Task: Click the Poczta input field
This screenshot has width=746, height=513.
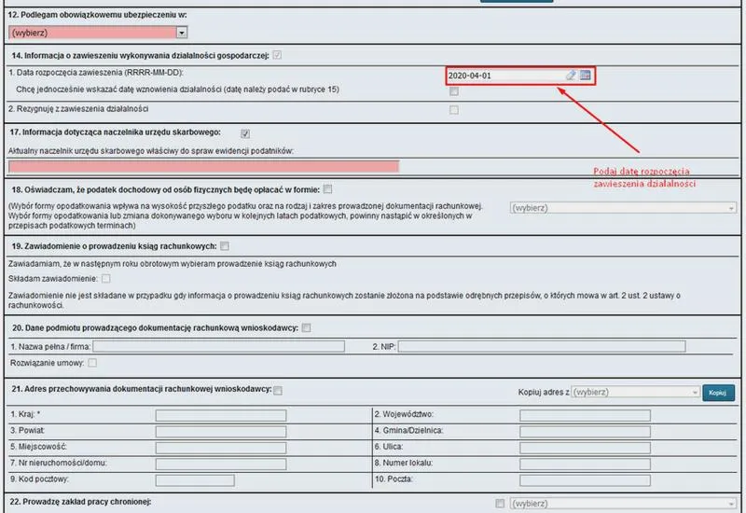Action: pos(585,480)
